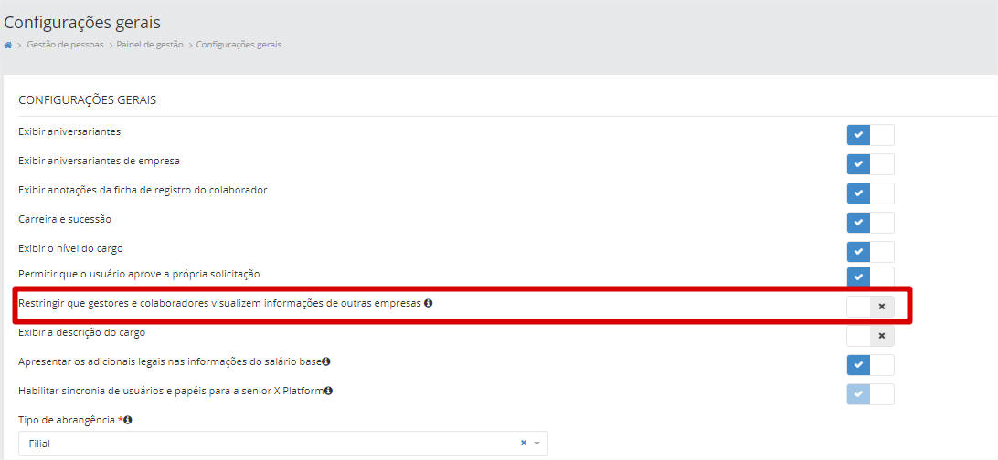Click info icon beside 'Tipo de abrangência'
The image size is (998, 460).
tap(128, 420)
